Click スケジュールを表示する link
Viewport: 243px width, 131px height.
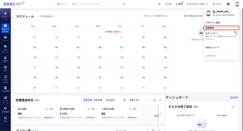(156, 16)
